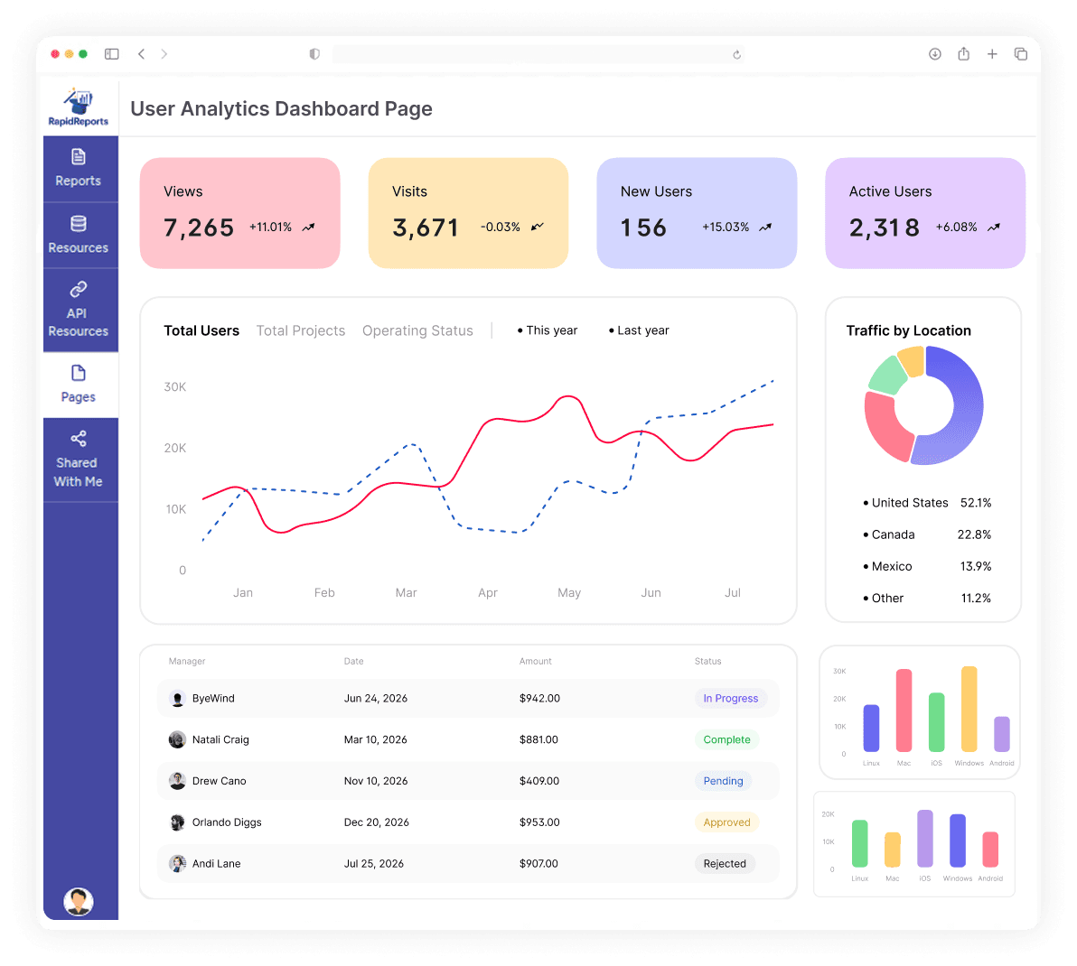
Task: Open a new tab with the plus icon
Action: [x=992, y=53]
